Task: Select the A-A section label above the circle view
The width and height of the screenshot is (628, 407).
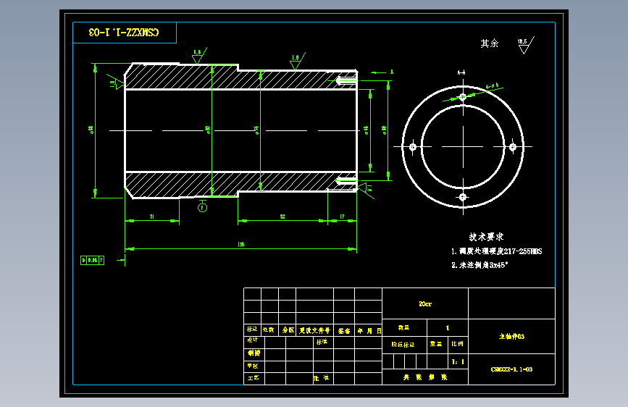Action: point(461,72)
